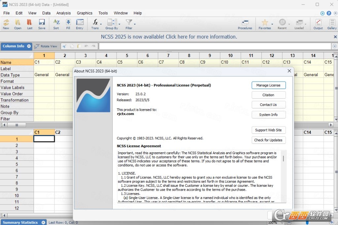Select column header 5 in Column Info
This screenshot has height=225, width=338.
tap(127, 55)
